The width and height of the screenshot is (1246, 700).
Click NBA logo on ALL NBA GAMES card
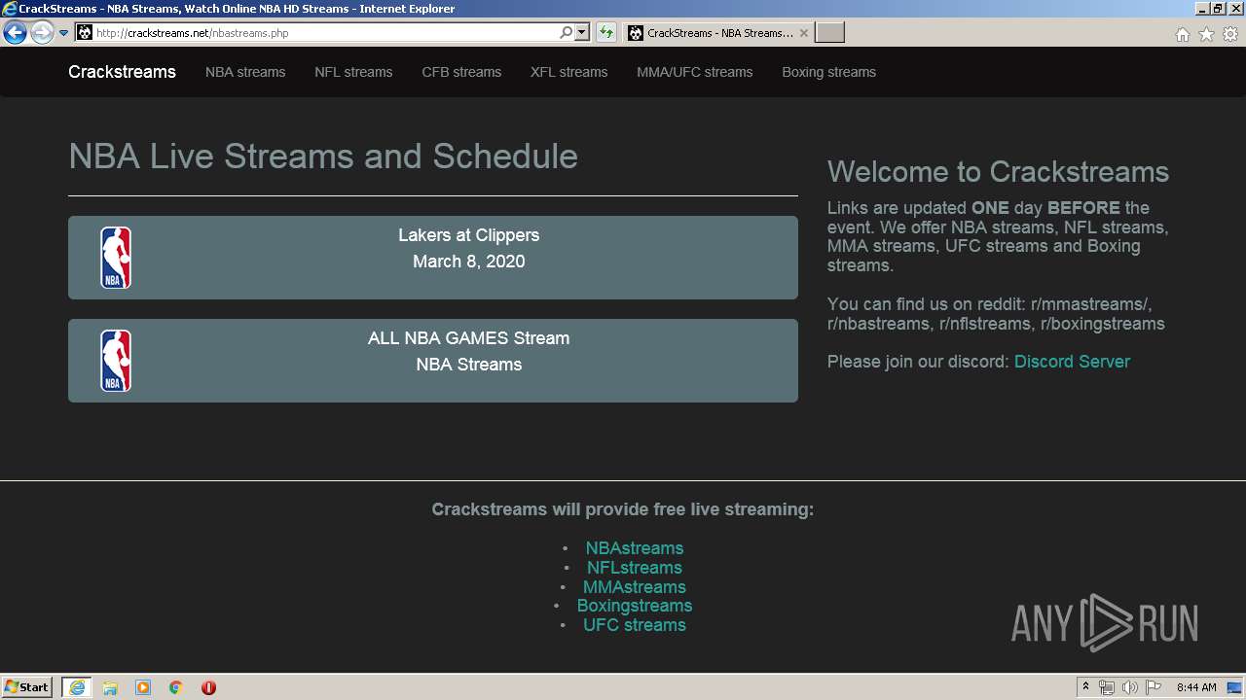(x=116, y=361)
